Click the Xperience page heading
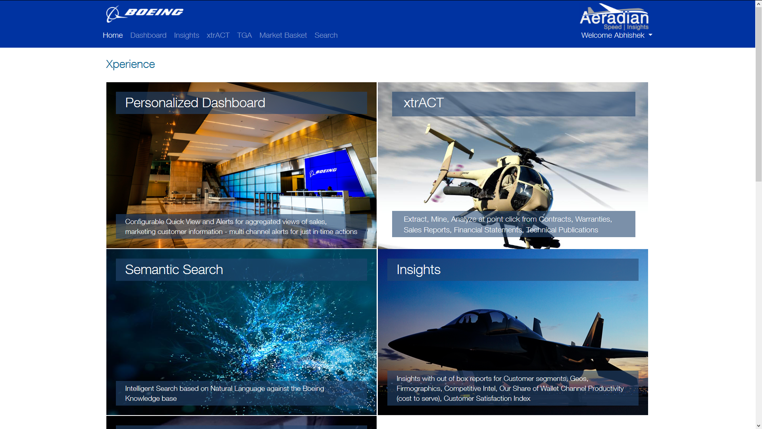The width and height of the screenshot is (762, 429). (x=130, y=64)
